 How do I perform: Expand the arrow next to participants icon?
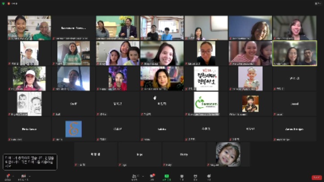[143, 176]
